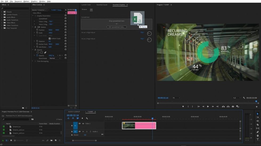Switch to the Essential Sound tab

(x=102, y=5)
